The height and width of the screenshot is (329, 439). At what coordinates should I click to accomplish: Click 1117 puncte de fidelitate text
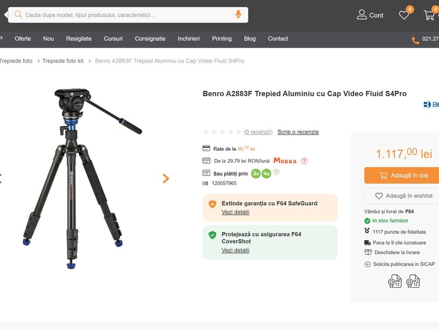[x=399, y=232]
